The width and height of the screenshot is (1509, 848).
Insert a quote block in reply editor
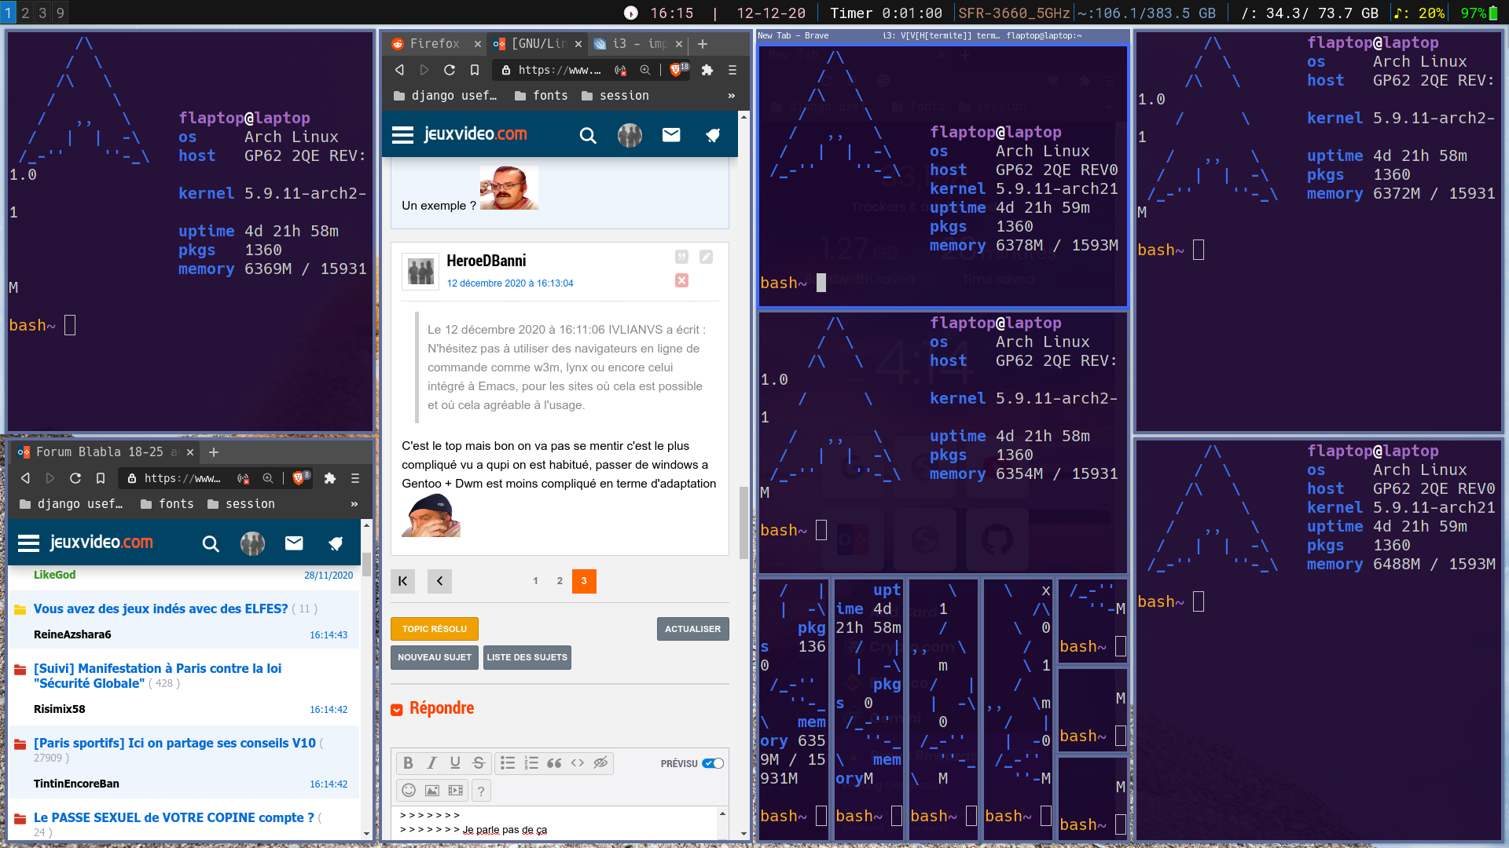(x=554, y=763)
